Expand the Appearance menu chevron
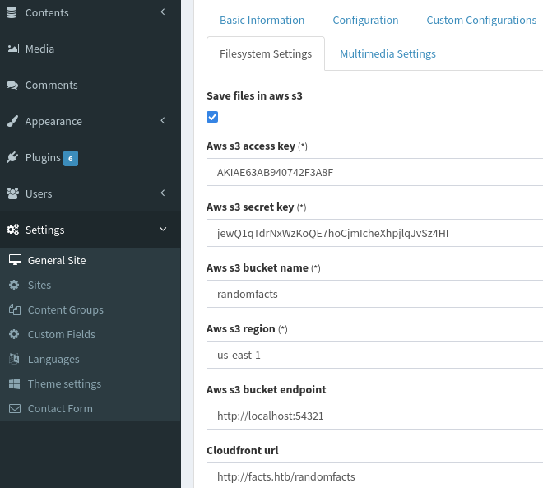The image size is (543, 488). [163, 120]
